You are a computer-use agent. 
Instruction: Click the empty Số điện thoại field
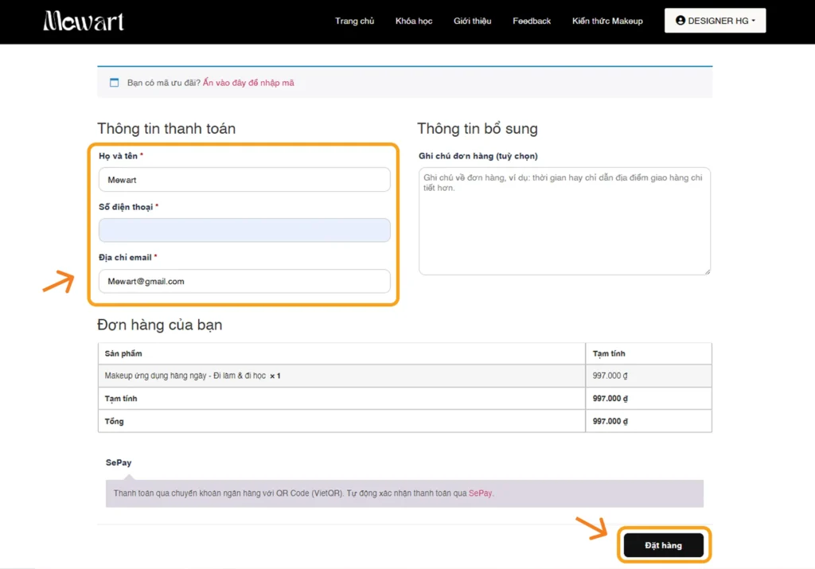[x=244, y=230]
